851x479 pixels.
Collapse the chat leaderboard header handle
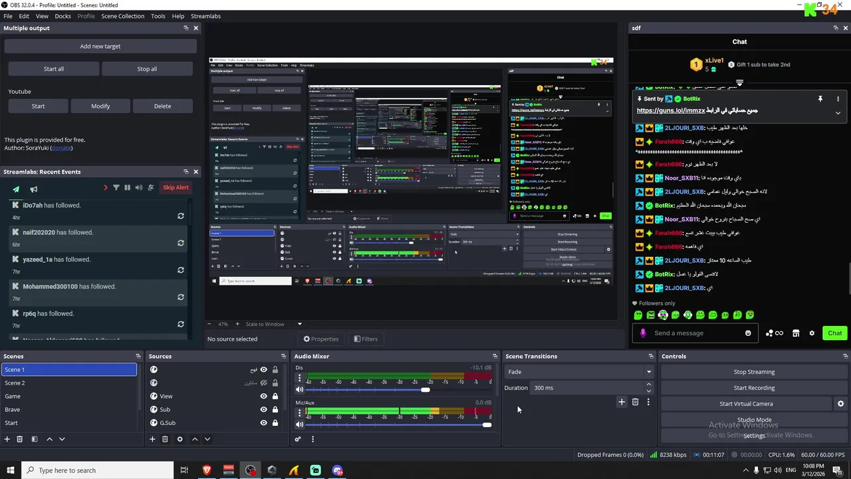739,83
